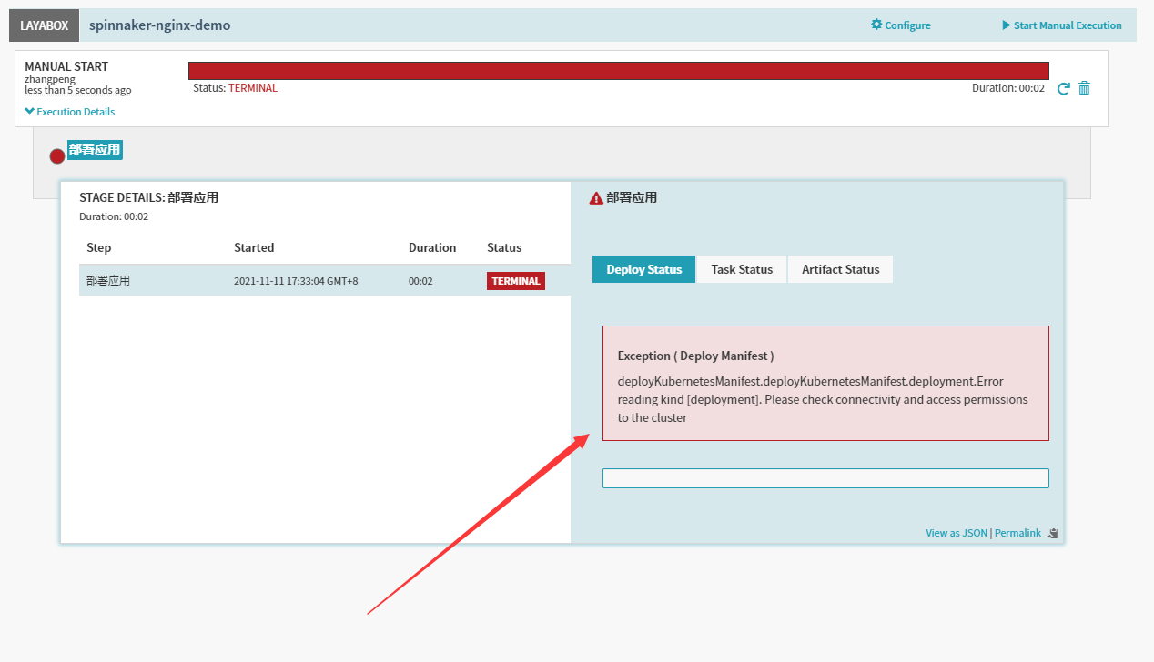This screenshot has width=1154, height=662.
Task: Collapse Execution Details chevron
Action: coord(29,112)
